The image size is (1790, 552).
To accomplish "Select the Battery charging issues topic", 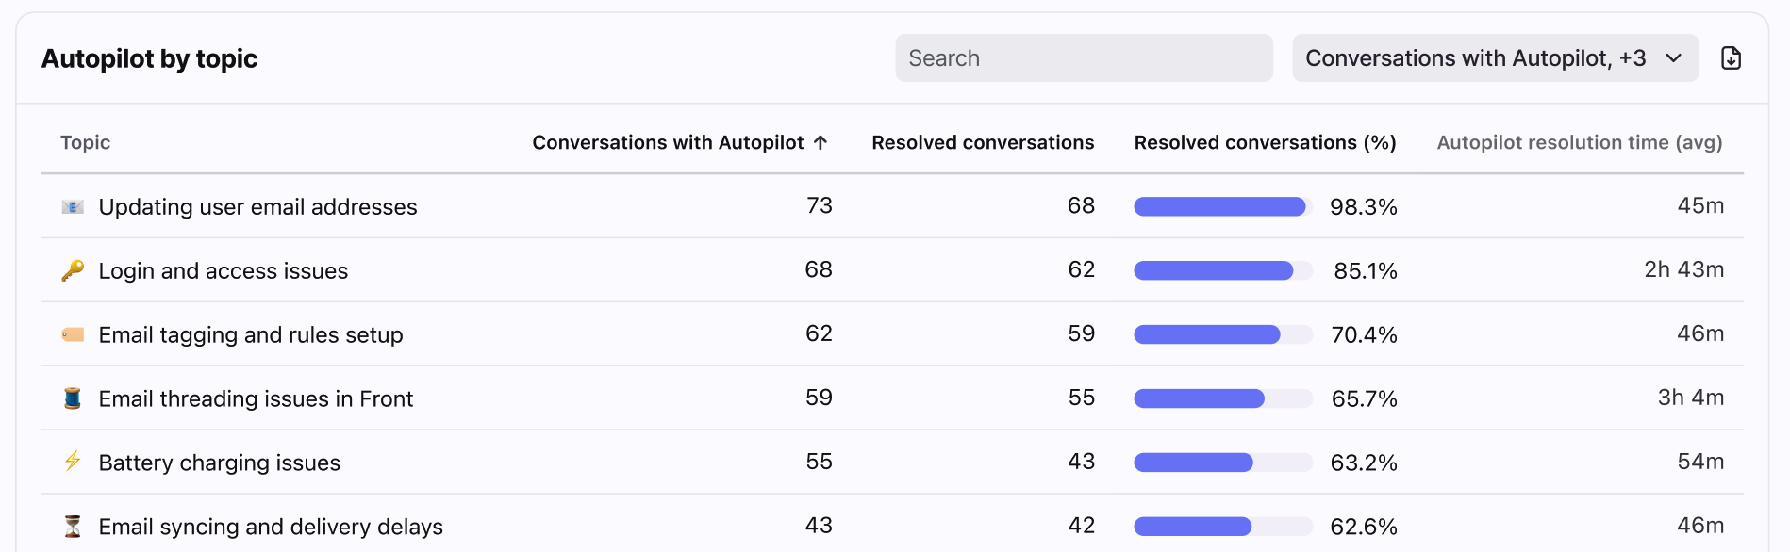I will pyautogui.click(x=219, y=463).
